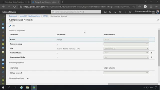
Task: Open the thomas.maurer account menu
Action: pos(147,12)
